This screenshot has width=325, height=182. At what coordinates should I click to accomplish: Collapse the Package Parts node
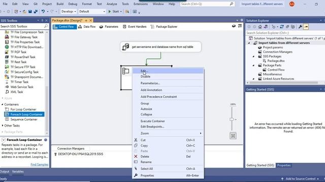tap(253, 65)
